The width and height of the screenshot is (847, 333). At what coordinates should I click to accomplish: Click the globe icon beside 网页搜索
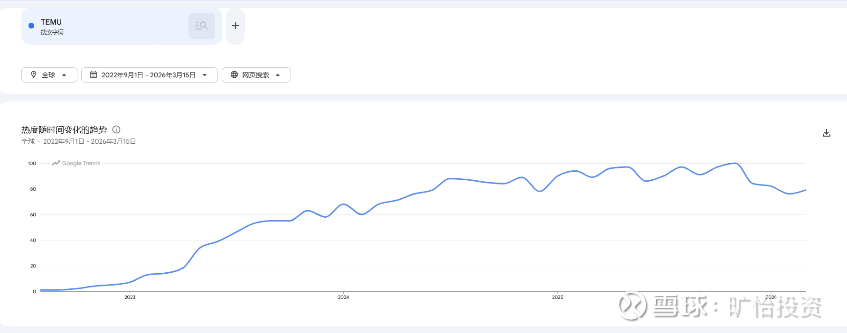(x=234, y=74)
